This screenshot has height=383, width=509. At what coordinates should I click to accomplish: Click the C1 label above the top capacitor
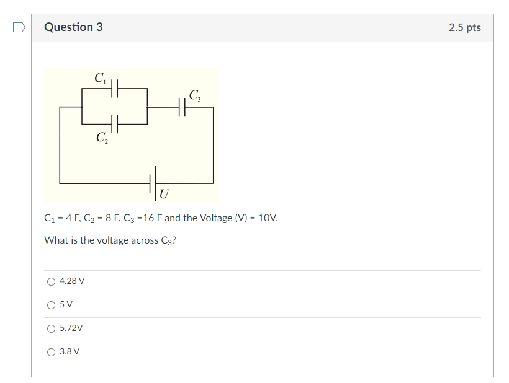coord(101,78)
